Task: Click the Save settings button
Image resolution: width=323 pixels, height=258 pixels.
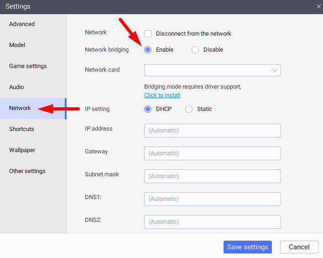Action: coord(248,247)
